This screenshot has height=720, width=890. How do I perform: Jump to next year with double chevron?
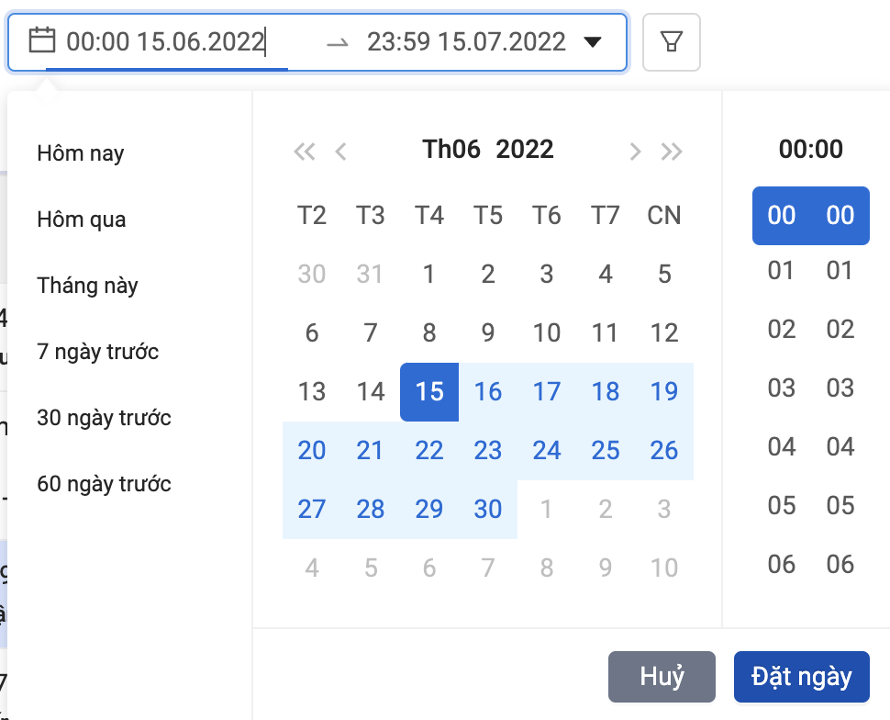[x=672, y=150]
